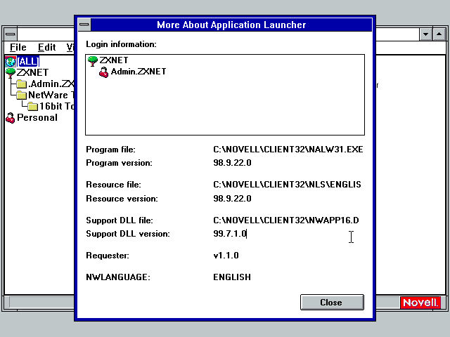The height and width of the screenshot is (337, 450).
Task: Click the Resource file path ending NLS\ENGLIS
Action: pos(287,185)
